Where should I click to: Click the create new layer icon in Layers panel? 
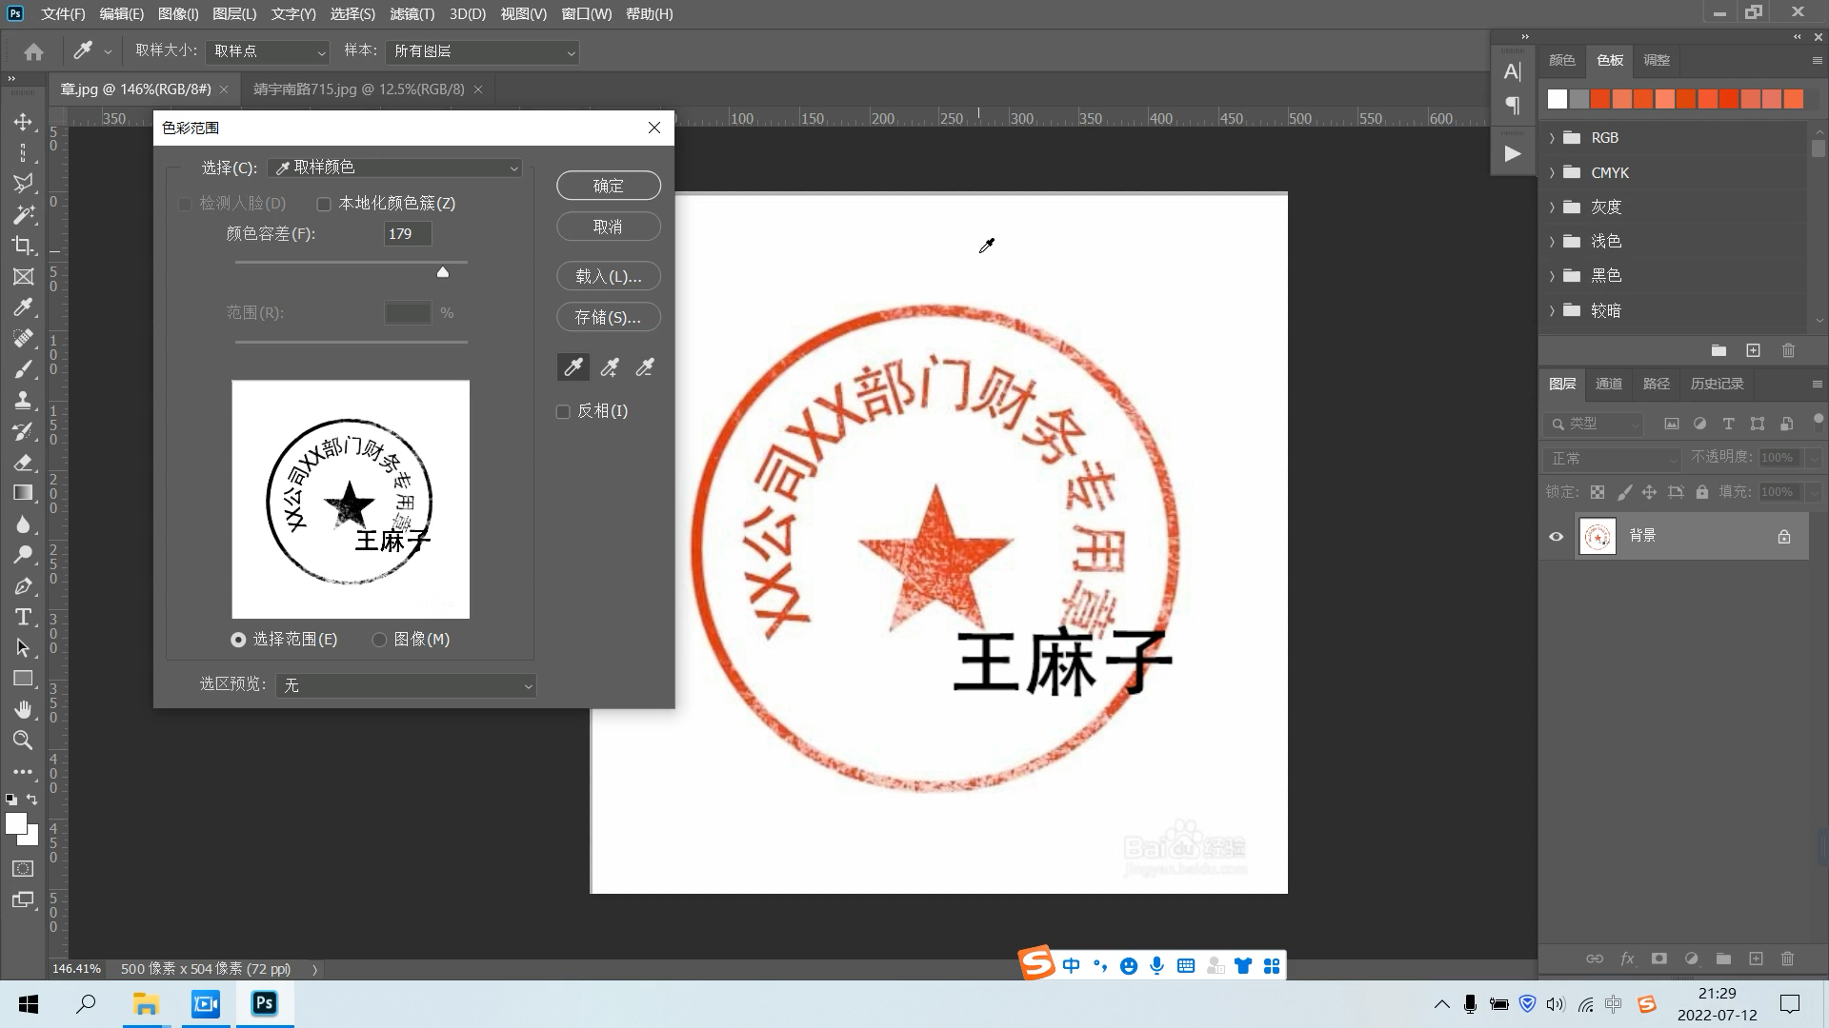pyautogui.click(x=1755, y=959)
